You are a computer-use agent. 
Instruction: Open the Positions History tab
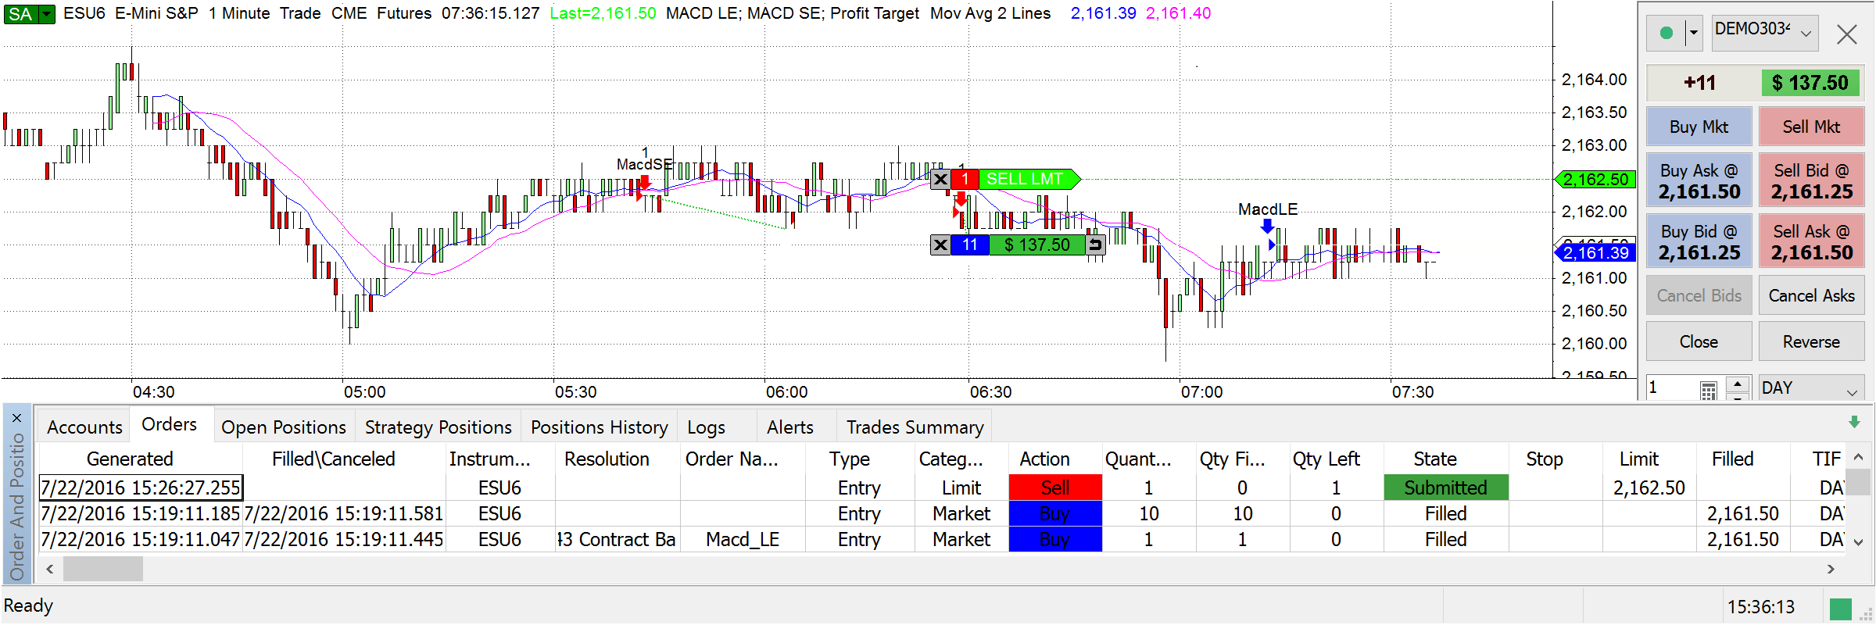[x=599, y=427]
